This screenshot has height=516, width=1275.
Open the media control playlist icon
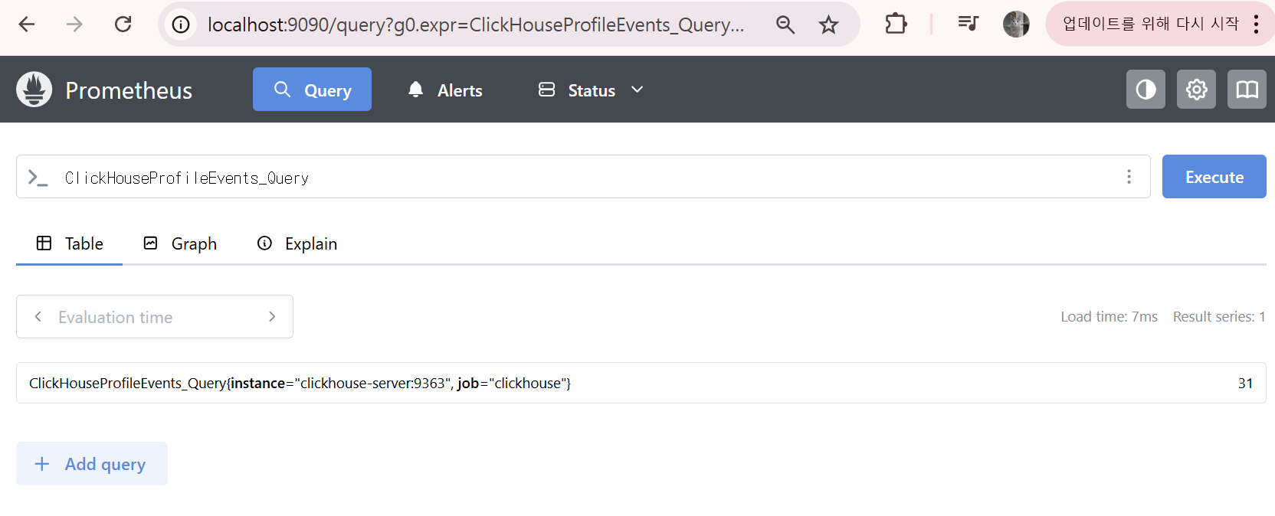(968, 24)
